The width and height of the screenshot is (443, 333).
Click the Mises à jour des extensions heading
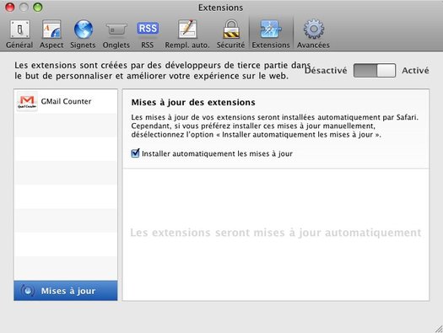(193, 102)
